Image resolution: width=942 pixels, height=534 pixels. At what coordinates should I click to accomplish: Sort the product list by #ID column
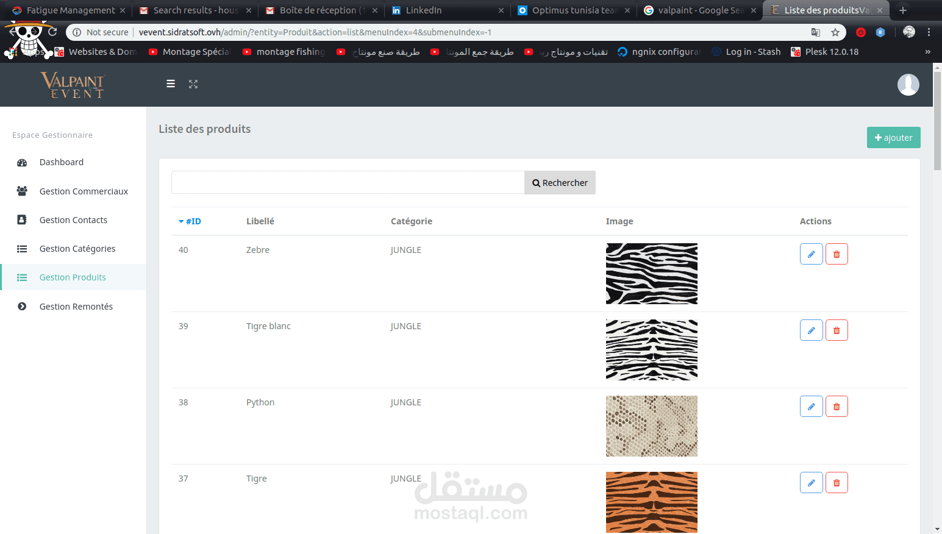(x=190, y=221)
